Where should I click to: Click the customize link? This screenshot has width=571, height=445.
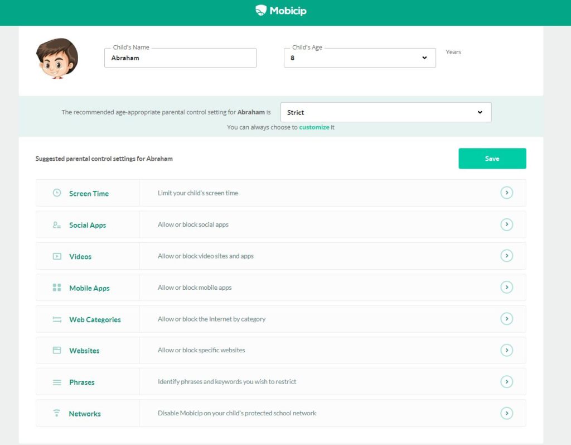click(x=316, y=127)
